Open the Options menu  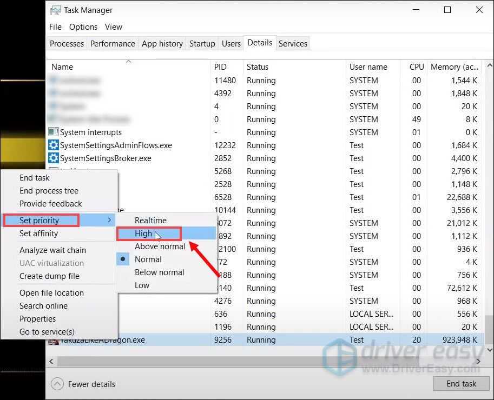pos(83,27)
